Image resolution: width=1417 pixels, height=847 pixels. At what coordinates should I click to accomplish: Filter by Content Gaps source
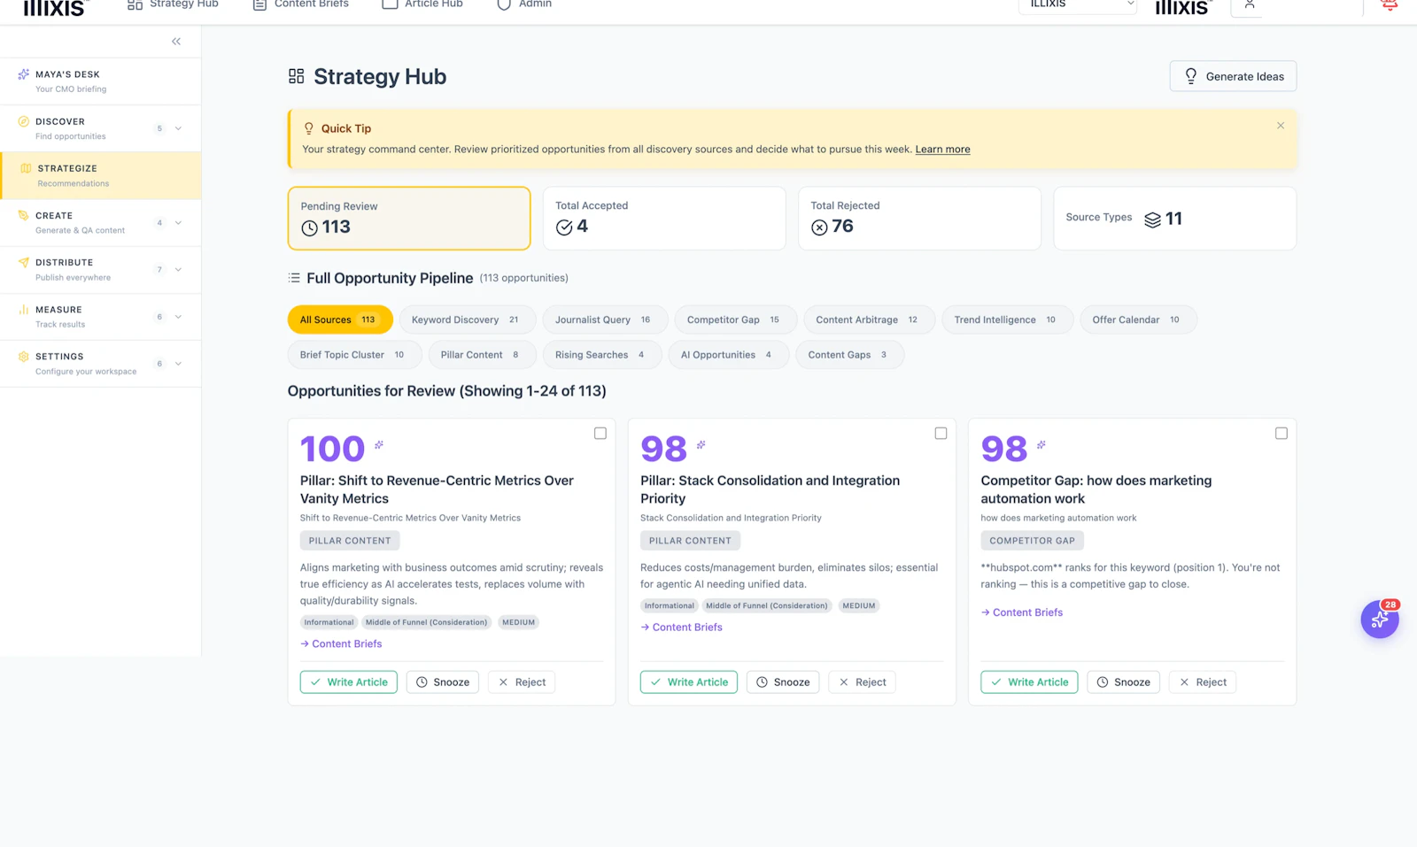[850, 355]
